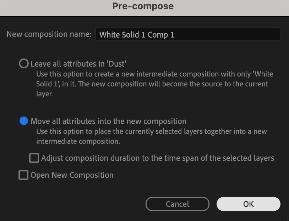Place cursor at empty right end of name field
Screen dimensions: 289x221
pos(249,34)
